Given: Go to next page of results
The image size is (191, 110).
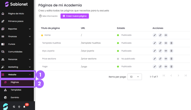Looking at the screenshot, I should click(178, 76).
